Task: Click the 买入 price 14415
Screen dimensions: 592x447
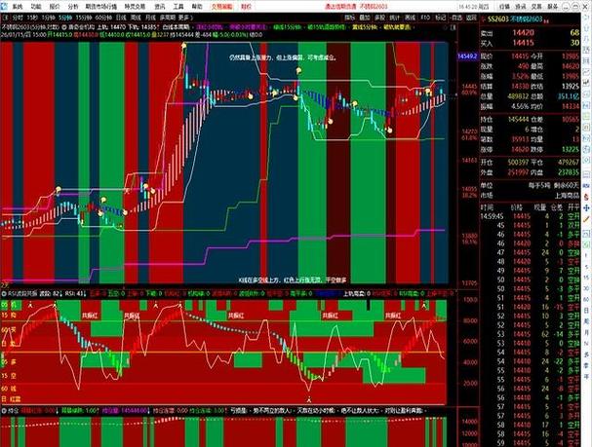Action: pyautogui.click(x=523, y=43)
